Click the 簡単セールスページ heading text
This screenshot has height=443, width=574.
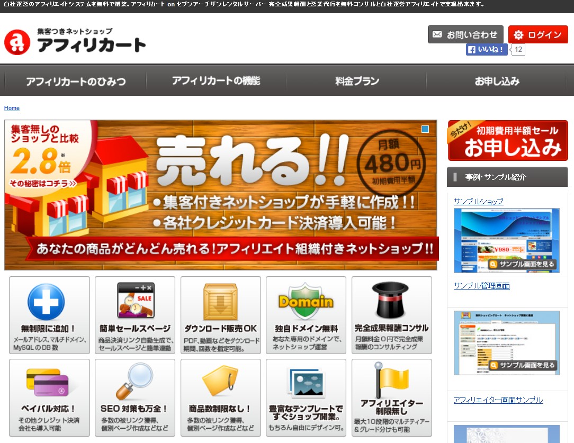click(135, 329)
